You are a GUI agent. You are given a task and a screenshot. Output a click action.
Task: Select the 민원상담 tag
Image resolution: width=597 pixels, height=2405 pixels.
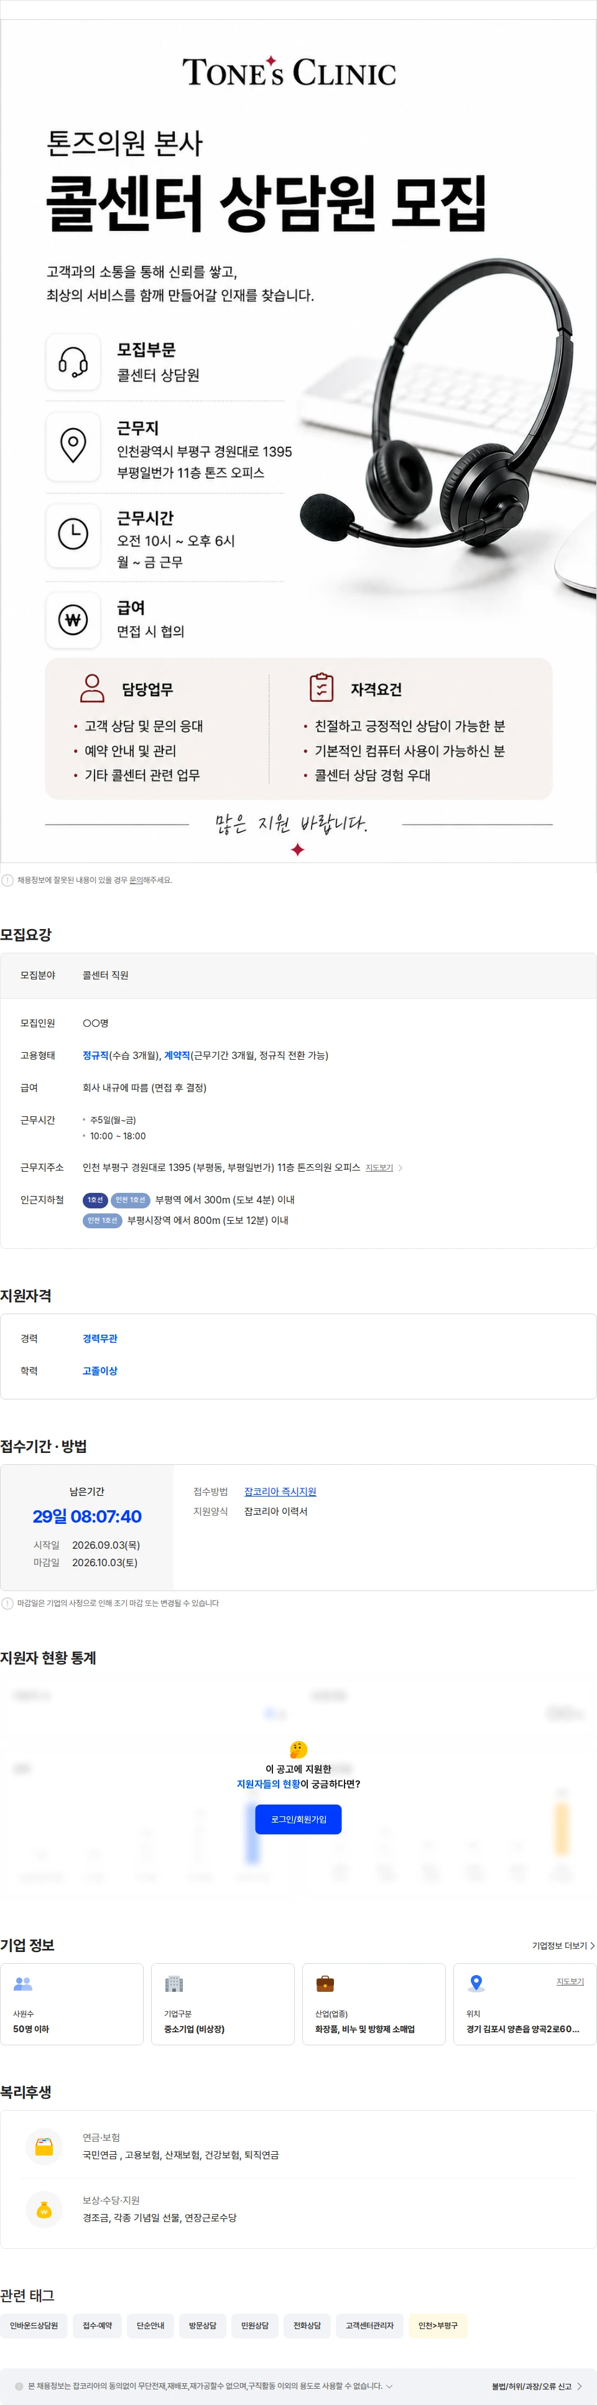[x=255, y=2325]
